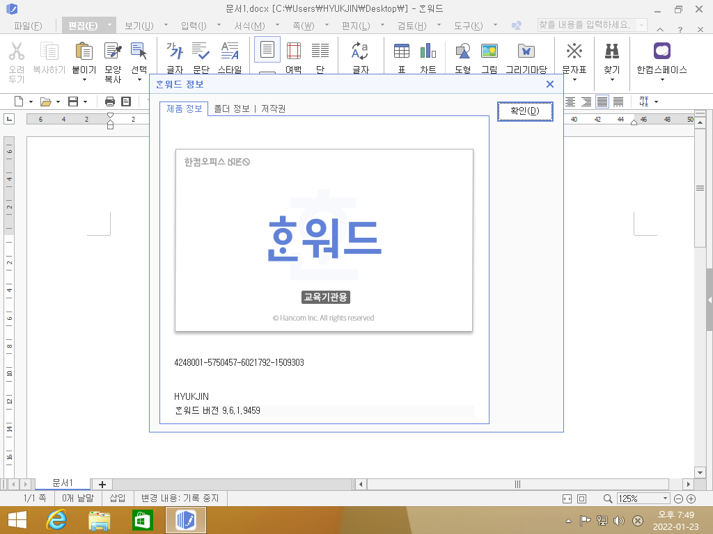Open Hancom Space (한컴스페이스) icon

point(662,51)
